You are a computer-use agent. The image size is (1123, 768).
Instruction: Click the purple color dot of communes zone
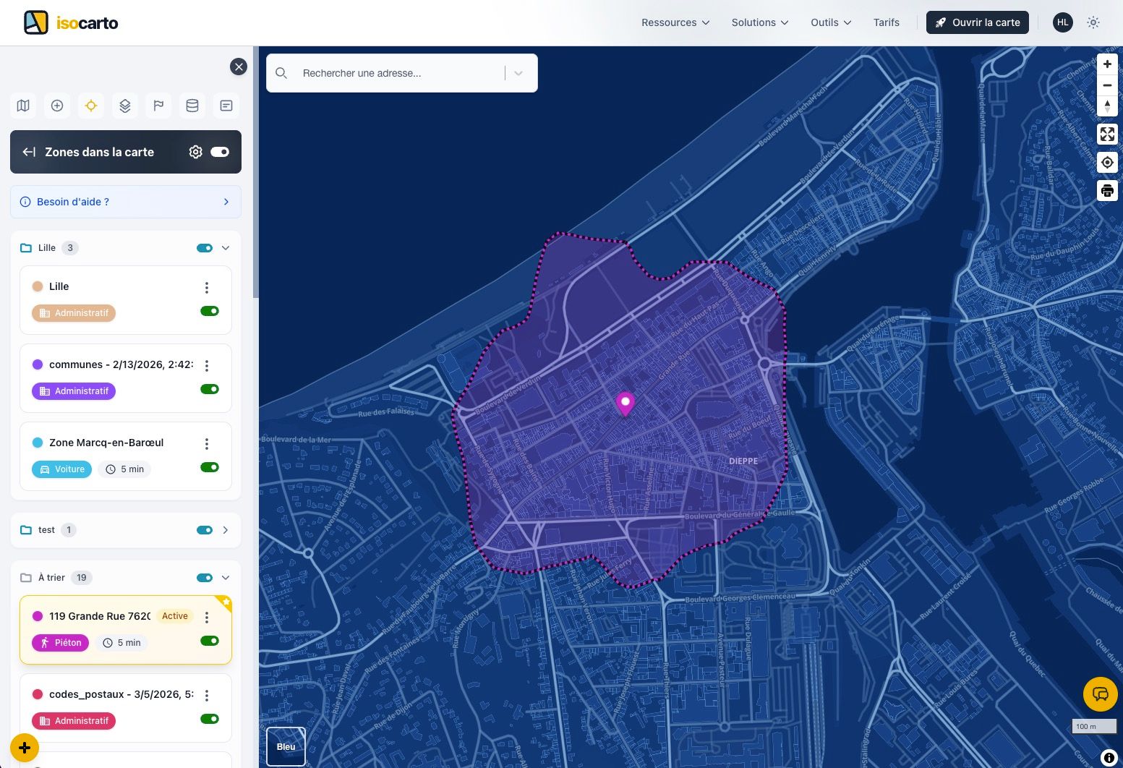pos(38,364)
